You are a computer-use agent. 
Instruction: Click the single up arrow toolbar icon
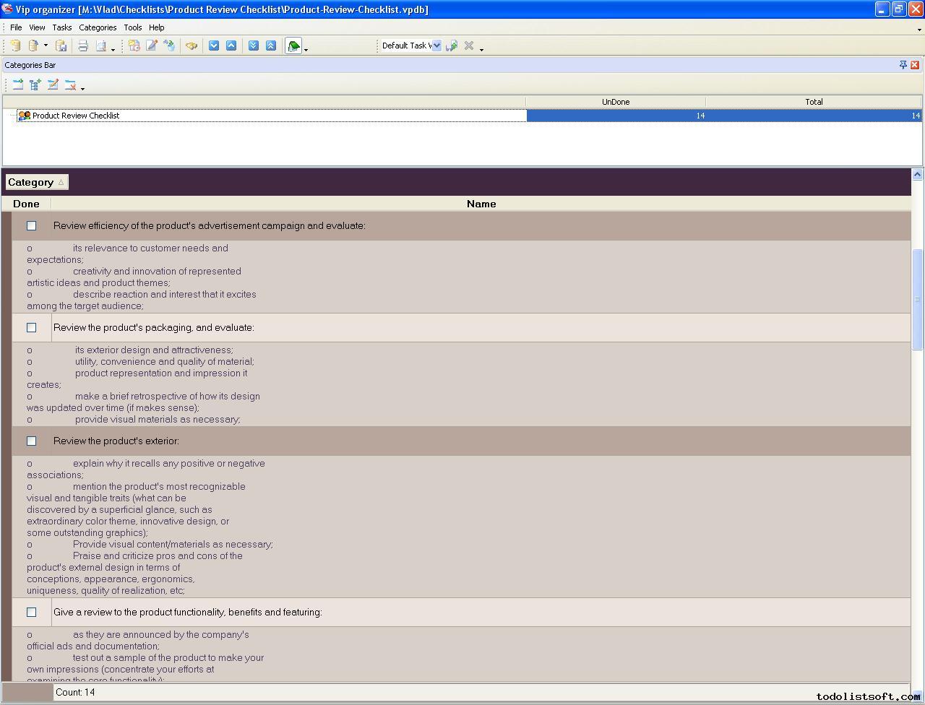[231, 46]
